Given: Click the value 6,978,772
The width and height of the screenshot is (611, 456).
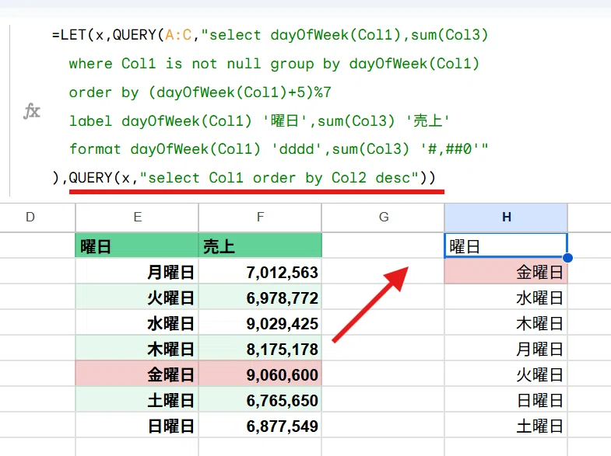Looking at the screenshot, I should tap(282, 298).
